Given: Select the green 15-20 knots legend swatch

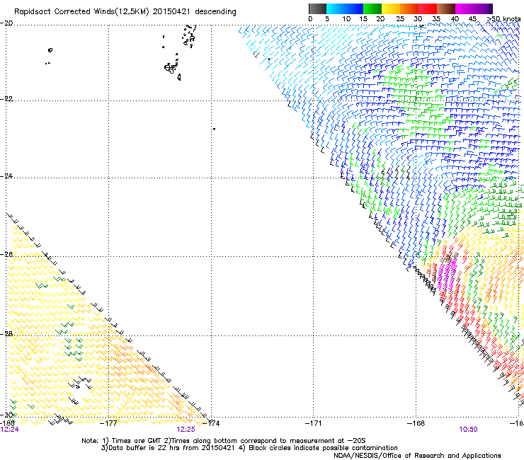Looking at the screenshot, I should 372,8.
